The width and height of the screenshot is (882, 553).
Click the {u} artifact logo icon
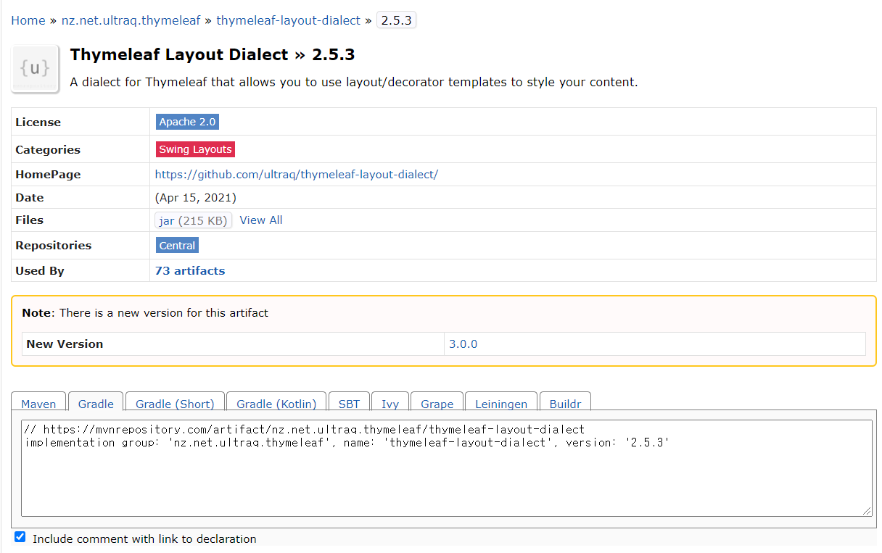click(35, 69)
